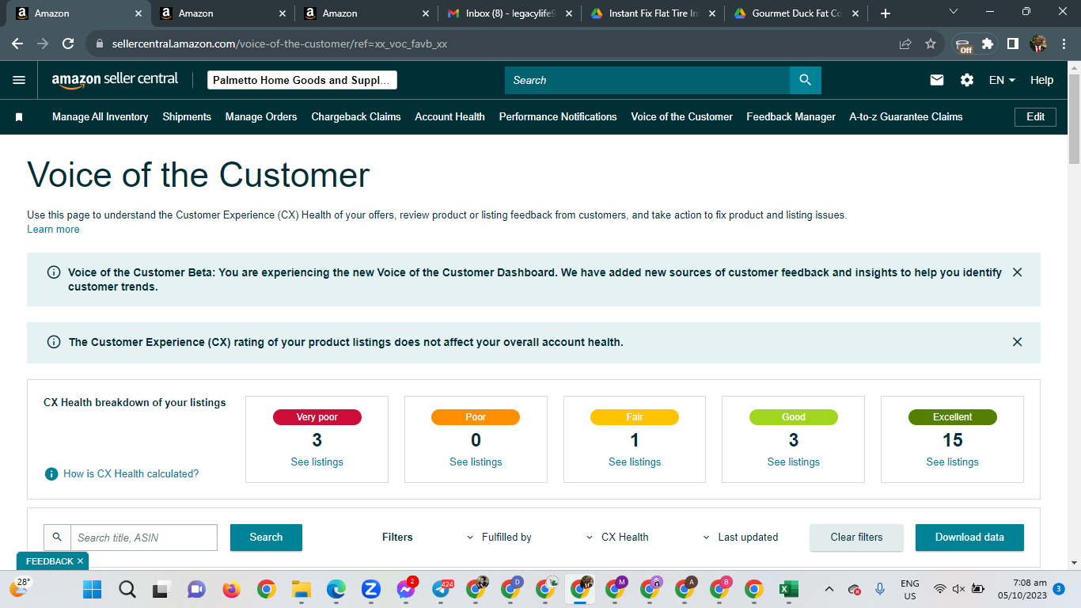The width and height of the screenshot is (1081, 608).
Task: Click the Edit button on the favorites bar
Action: 1036,116
